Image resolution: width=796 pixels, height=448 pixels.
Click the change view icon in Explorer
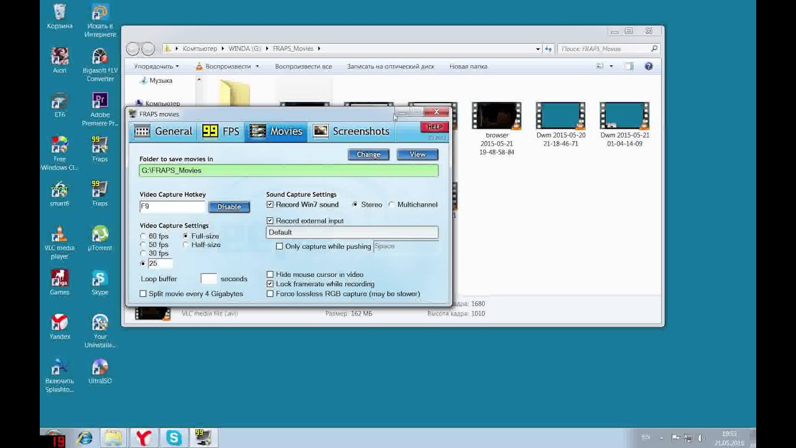[599, 67]
